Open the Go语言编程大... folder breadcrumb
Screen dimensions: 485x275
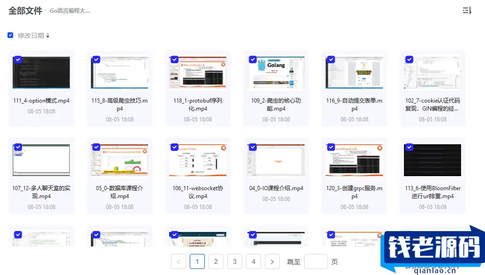point(70,11)
